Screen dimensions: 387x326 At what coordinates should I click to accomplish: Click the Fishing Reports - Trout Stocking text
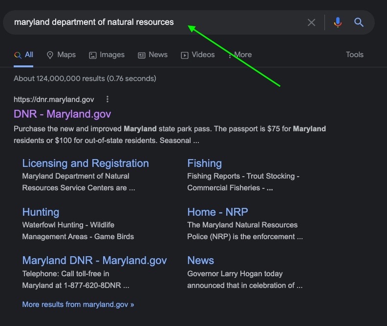click(x=243, y=182)
